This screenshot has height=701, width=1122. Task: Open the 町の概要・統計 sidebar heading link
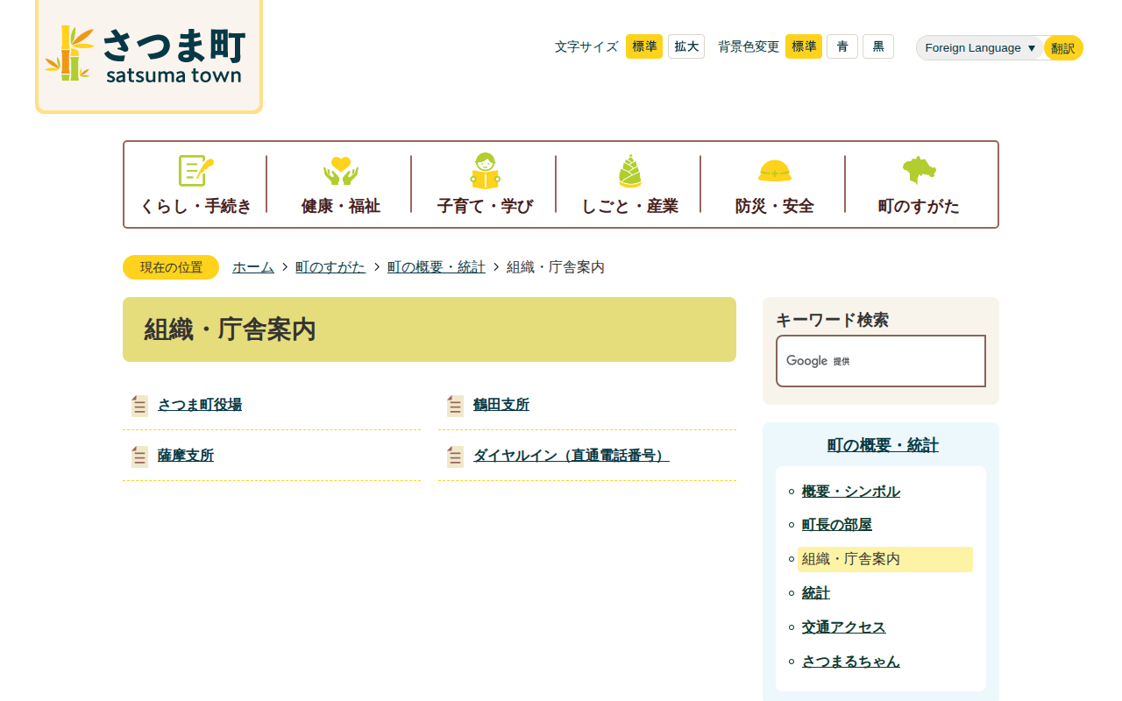pos(883,445)
